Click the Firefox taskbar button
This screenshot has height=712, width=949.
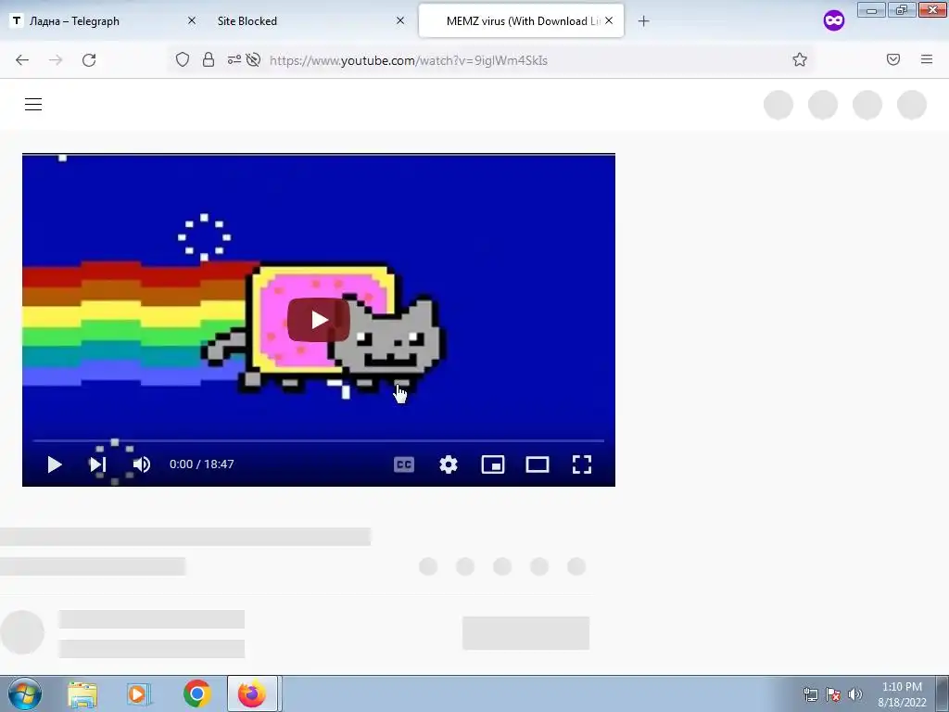click(252, 693)
